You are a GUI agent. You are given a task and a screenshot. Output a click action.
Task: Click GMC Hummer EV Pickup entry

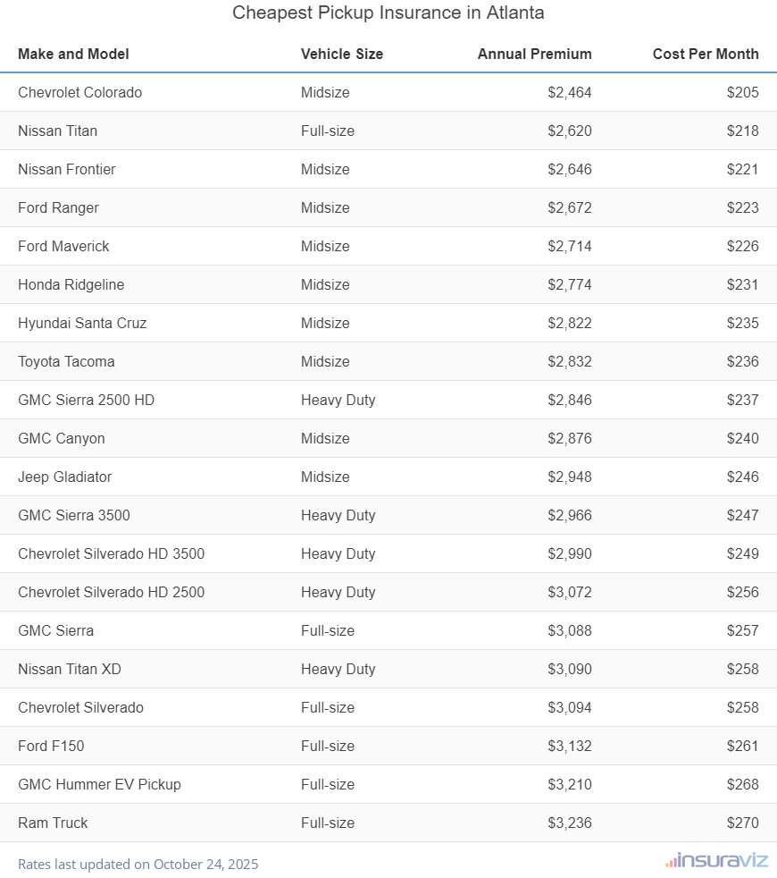tap(99, 784)
